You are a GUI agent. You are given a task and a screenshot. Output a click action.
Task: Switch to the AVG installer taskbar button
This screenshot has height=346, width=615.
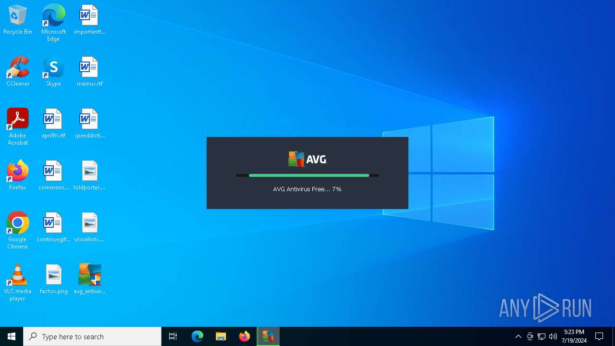point(268,336)
